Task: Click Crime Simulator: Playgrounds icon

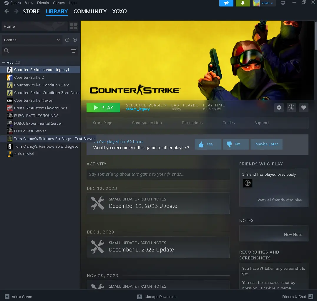Action: click(x=10, y=108)
